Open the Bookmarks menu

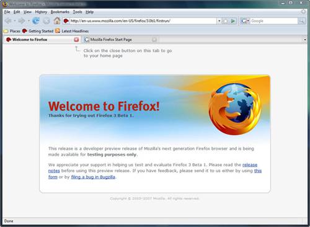click(x=60, y=12)
